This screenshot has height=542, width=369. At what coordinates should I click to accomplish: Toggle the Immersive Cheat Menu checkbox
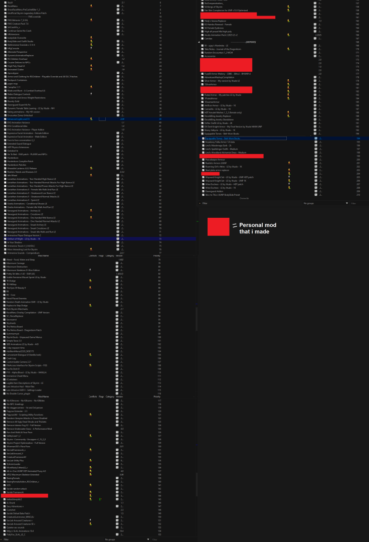point(5,376)
